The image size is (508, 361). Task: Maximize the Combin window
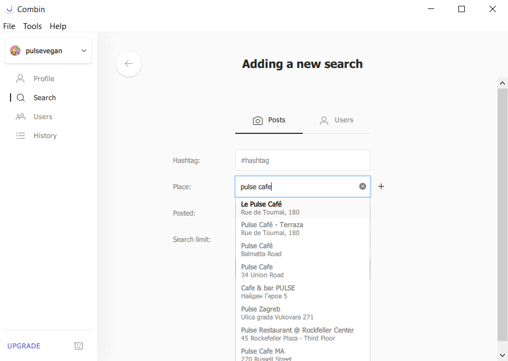pos(462,9)
